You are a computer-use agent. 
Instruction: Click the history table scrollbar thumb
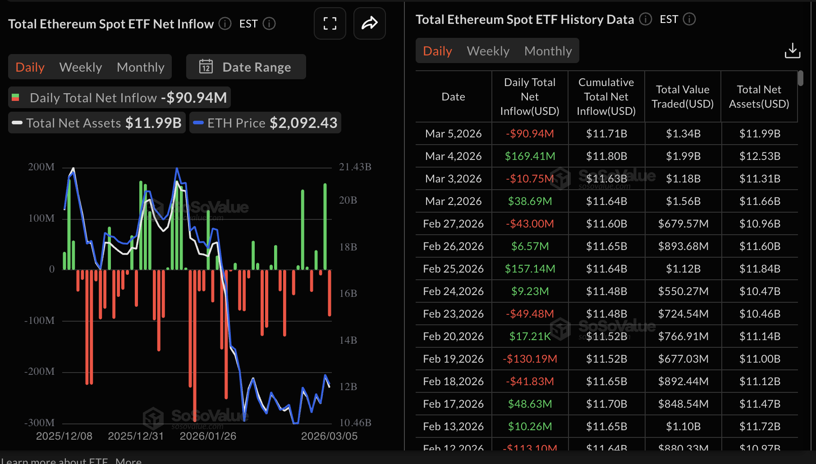801,78
